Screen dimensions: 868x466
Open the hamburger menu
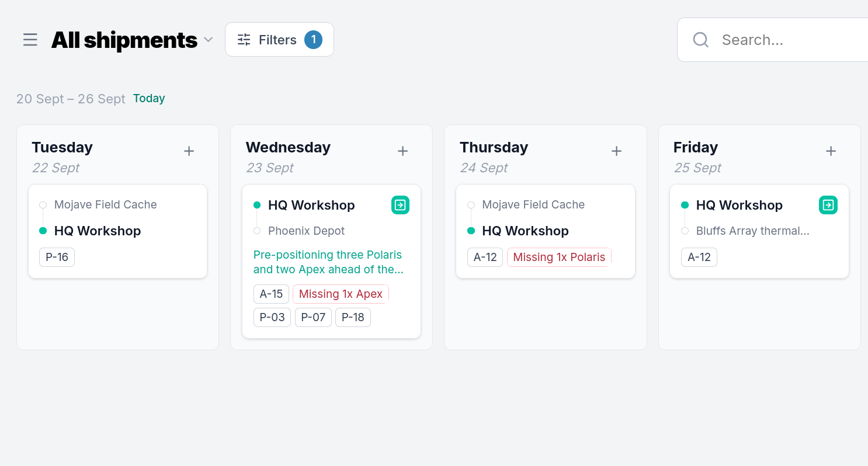[30, 40]
